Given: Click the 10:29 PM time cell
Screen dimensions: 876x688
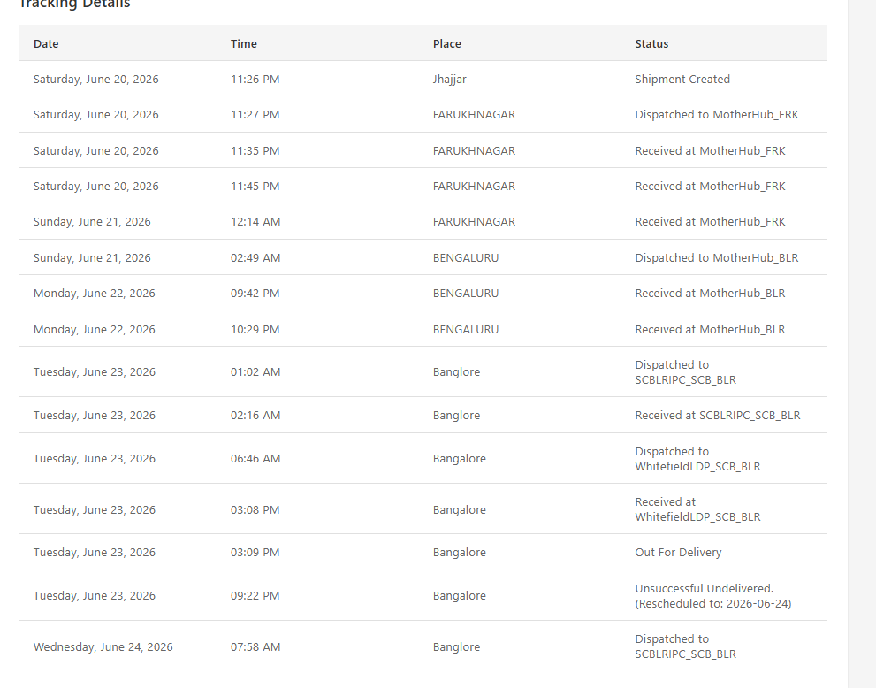Looking at the screenshot, I should (255, 330).
